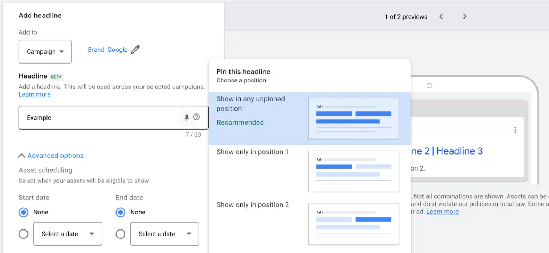Click the headline text field containing Example
Viewport: 549px width, 253px height.
tap(97, 118)
